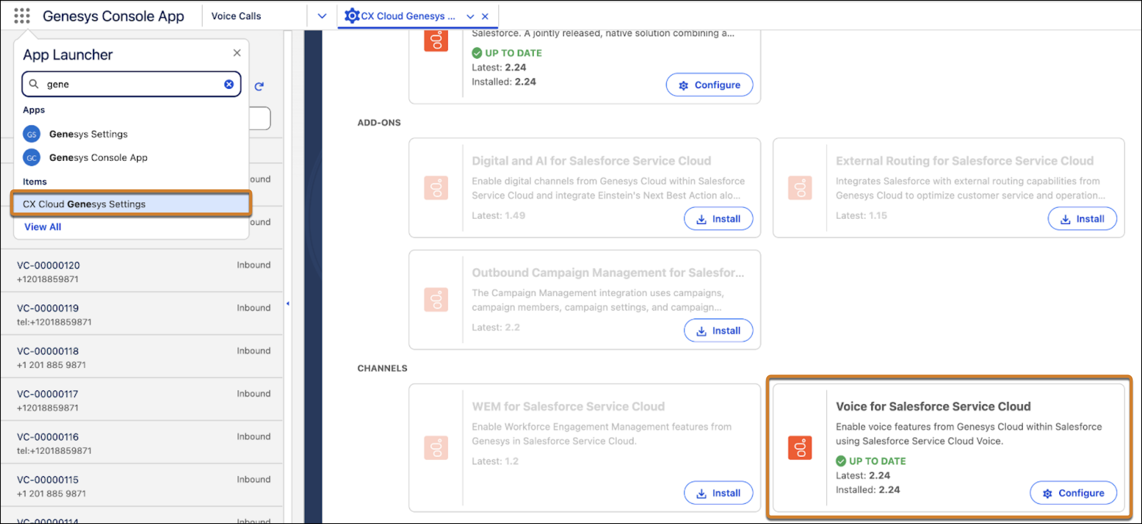The height and width of the screenshot is (524, 1142).
Task: Install WEM for Salesforce Service Cloud
Action: point(718,493)
